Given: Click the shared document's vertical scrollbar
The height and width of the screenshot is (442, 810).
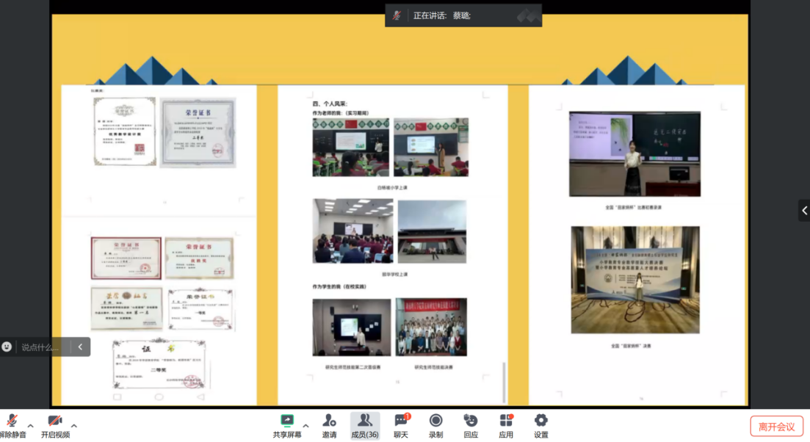Looking at the screenshot, I should click(504, 382).
